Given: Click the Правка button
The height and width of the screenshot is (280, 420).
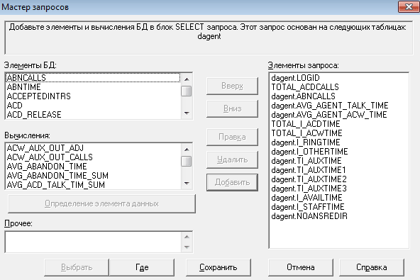Looking at the screenshot, I should 232,137.
